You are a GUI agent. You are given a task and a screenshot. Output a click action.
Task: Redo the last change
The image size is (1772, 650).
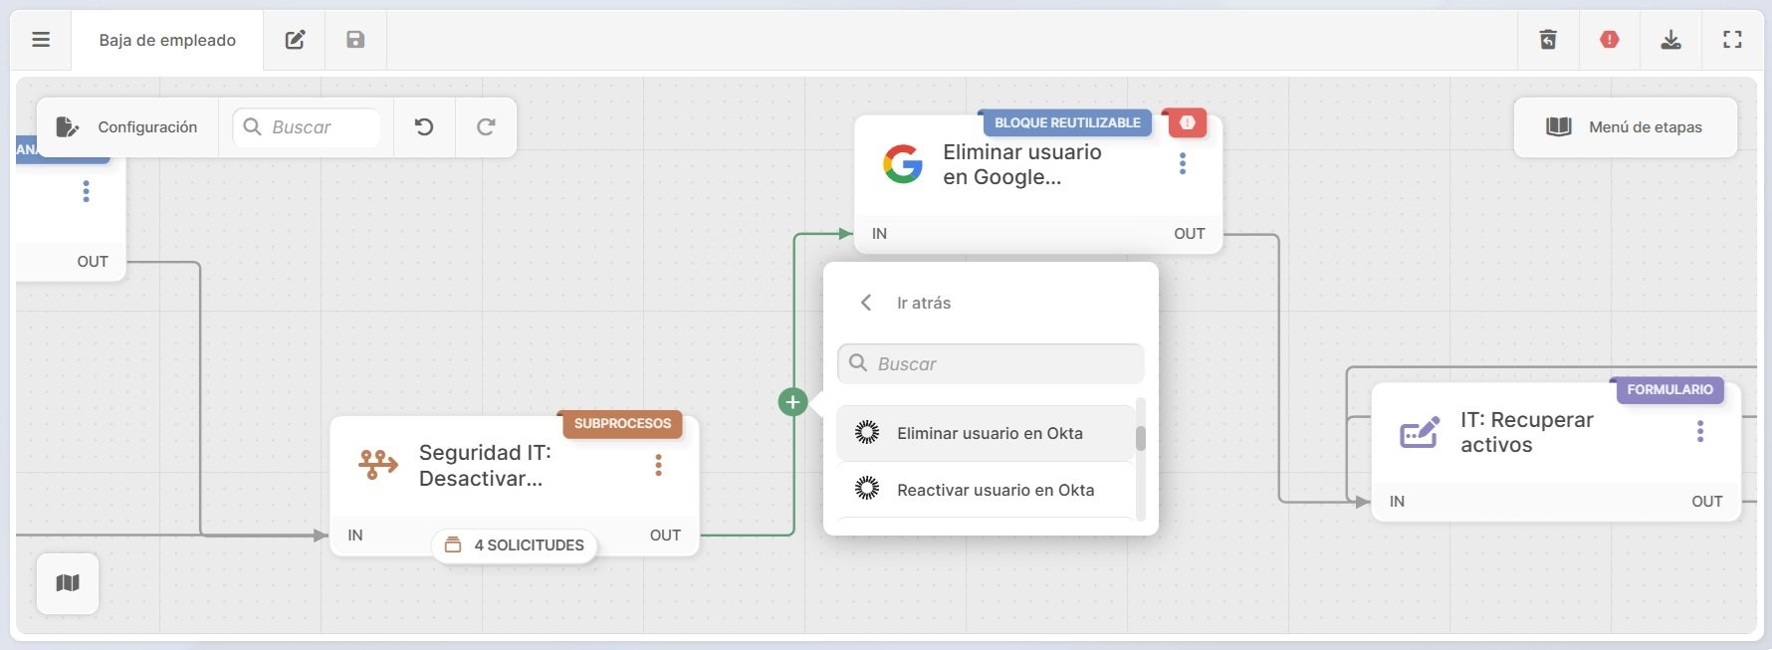point(486,127)
